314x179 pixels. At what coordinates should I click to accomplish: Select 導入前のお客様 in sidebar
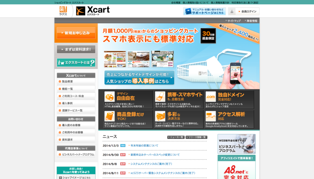(x=76, y=125)
